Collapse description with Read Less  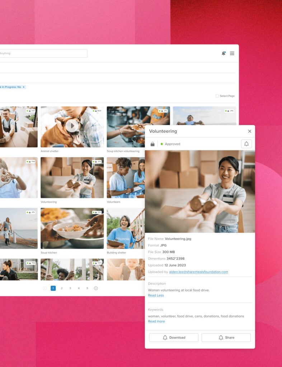point(156,295)
